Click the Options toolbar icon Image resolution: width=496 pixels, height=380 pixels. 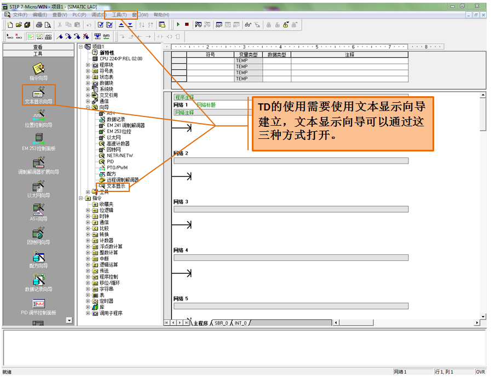tap(162, 25)
